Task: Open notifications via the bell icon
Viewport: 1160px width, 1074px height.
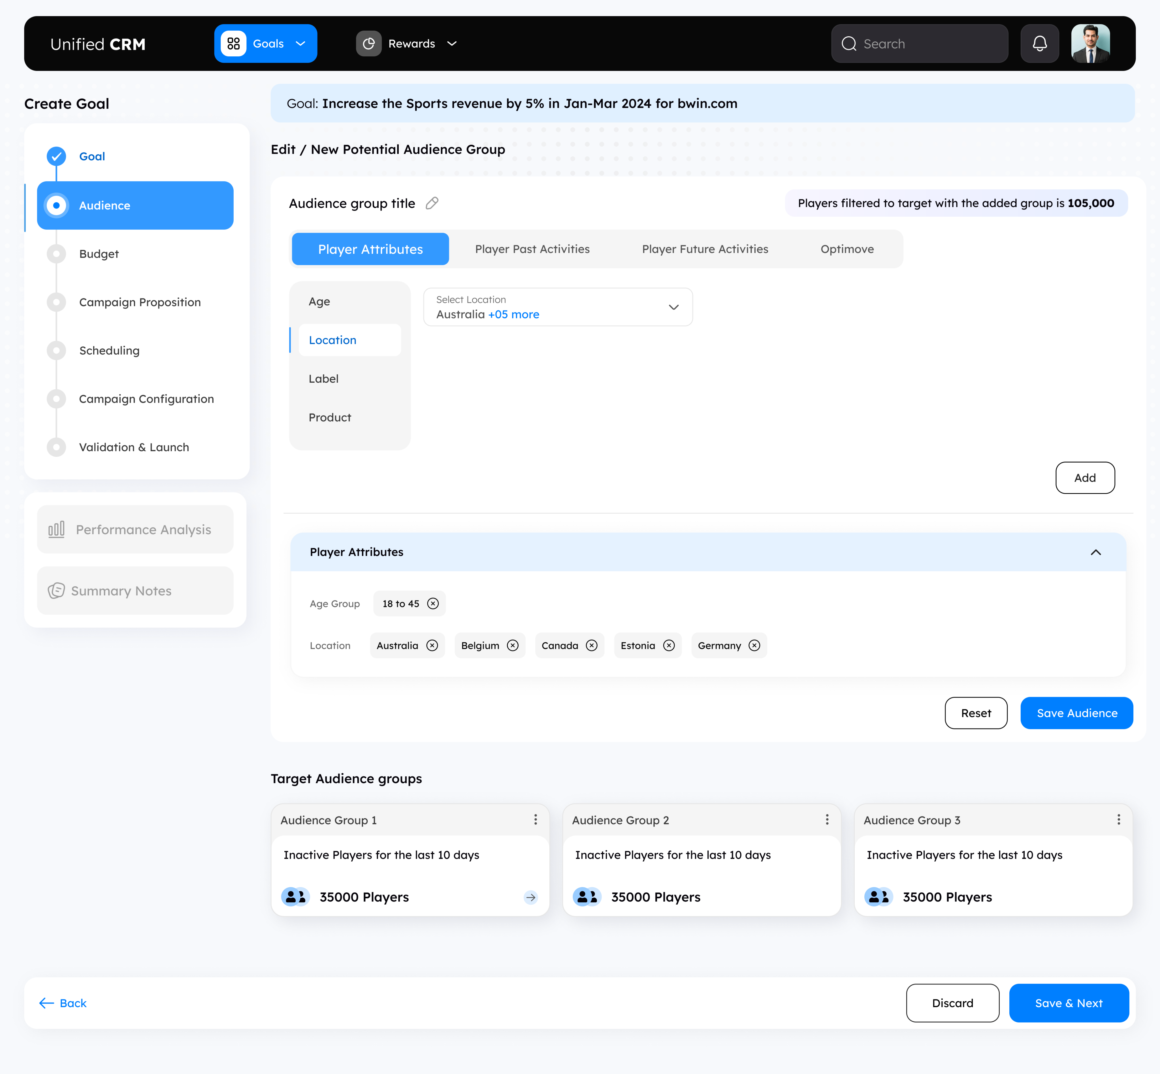Action: coord(1040,44)
